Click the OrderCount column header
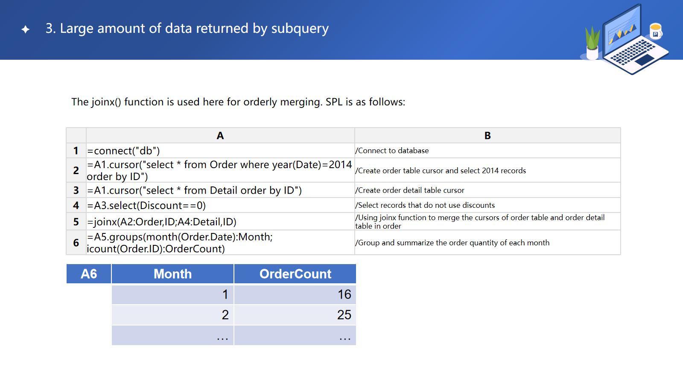This screenshot has height=384, width=683. coord(295,274)
